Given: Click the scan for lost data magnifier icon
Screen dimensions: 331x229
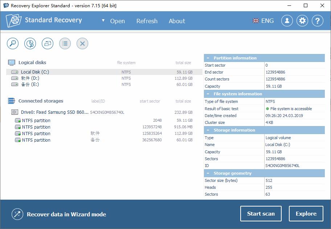Looking at the screenshot, I should 13,43.
